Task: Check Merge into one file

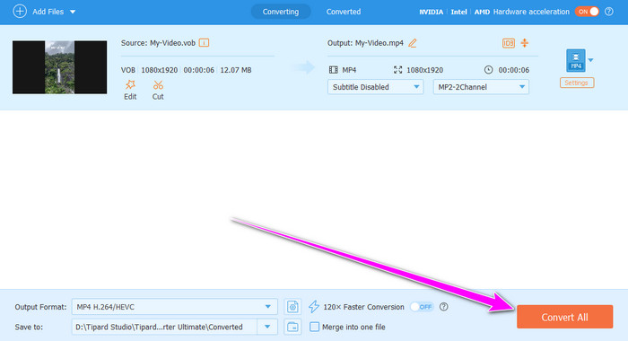Action: [x=314, y=327]
